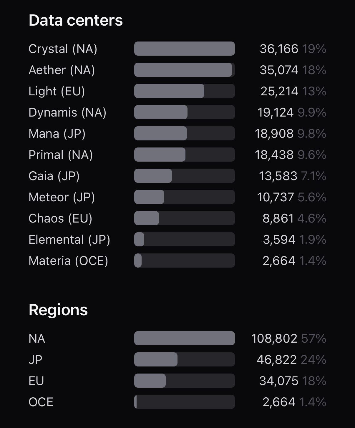Click the Gaia (JP) bar

click(x=185, y=176)
